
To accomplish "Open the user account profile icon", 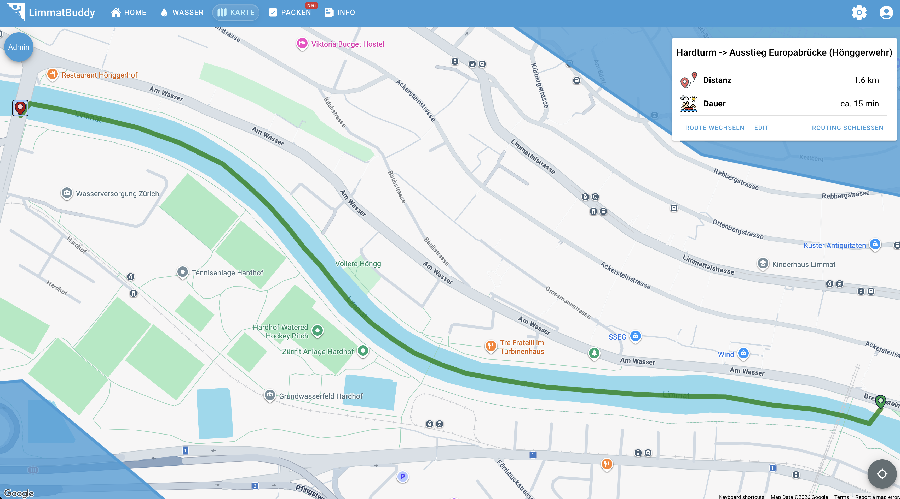I will point(886,13).
